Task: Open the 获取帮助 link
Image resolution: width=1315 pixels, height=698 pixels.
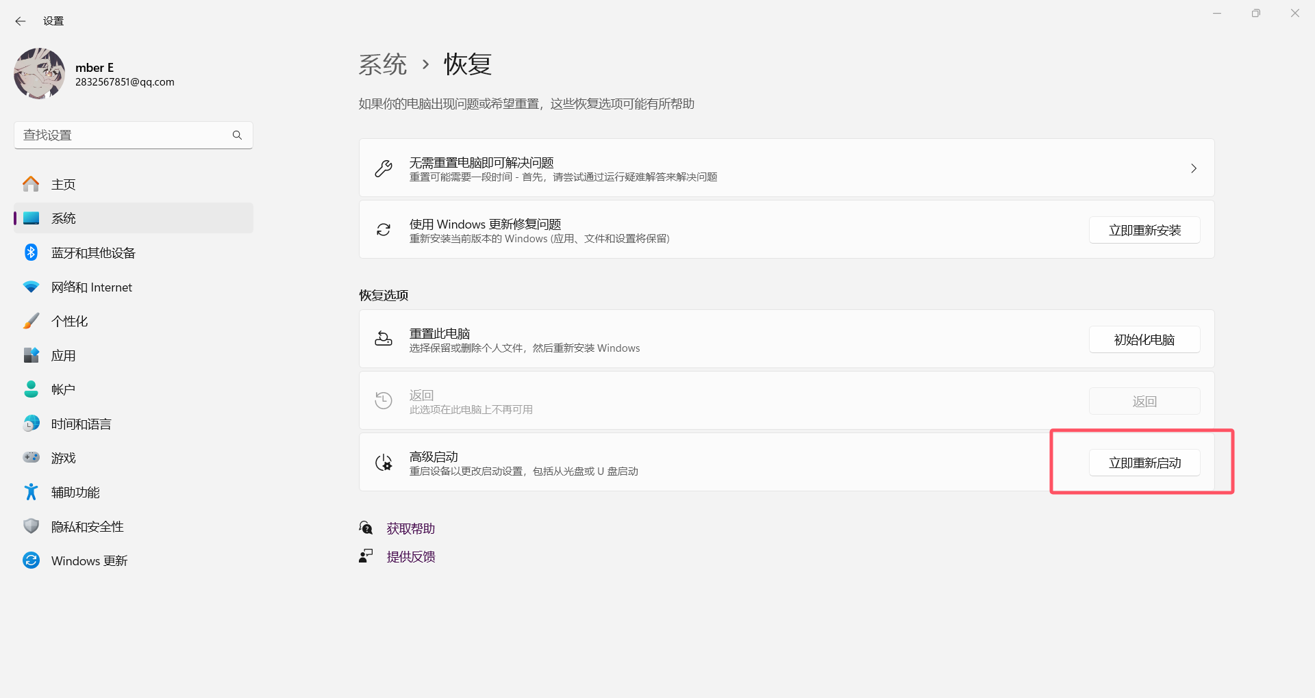Action: click(410, 529)
